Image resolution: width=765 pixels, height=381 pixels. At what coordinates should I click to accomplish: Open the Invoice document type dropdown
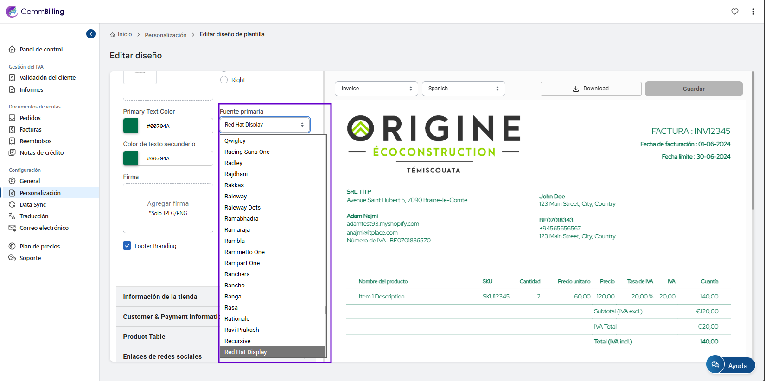tap(376, 89)
